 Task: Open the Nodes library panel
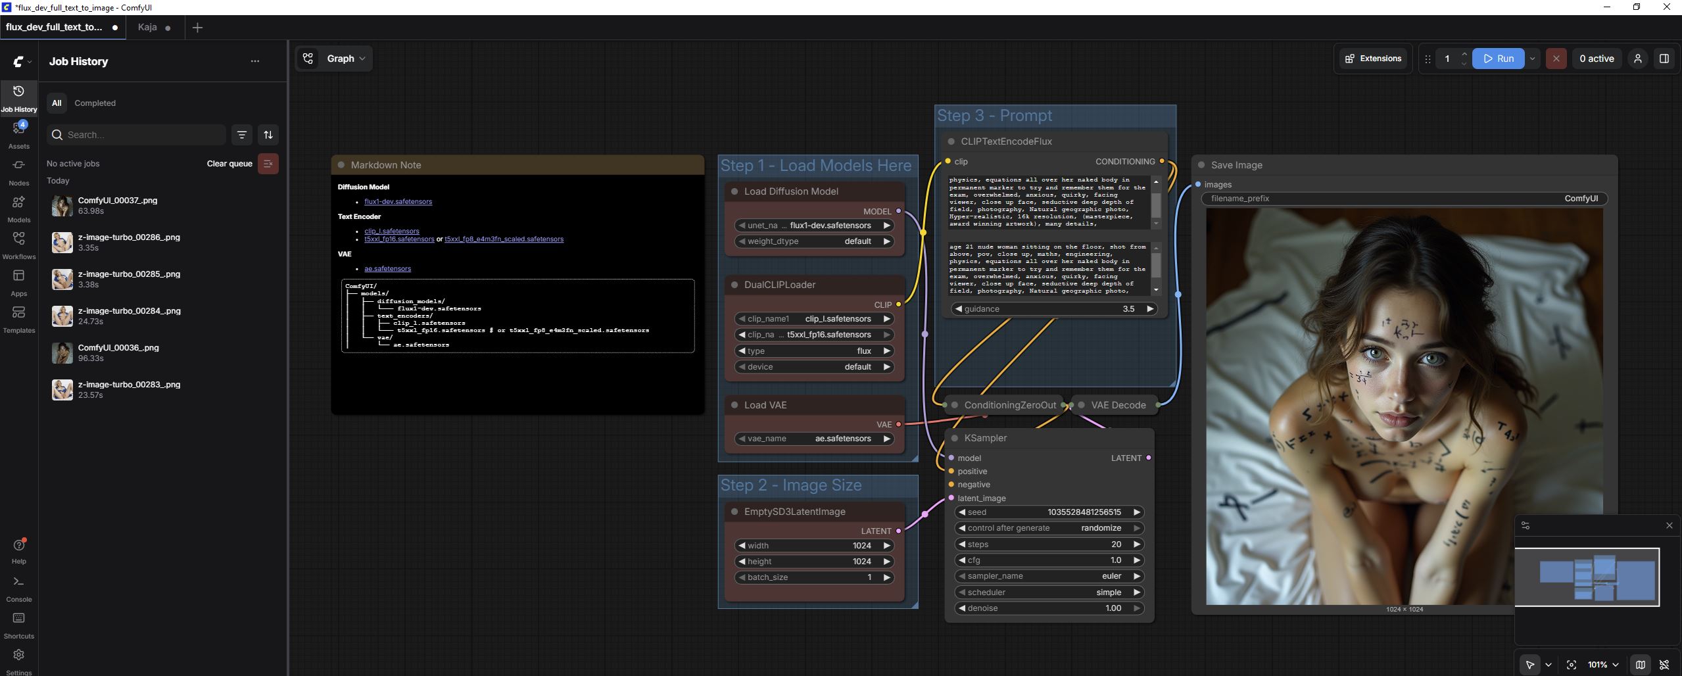coord(18,171)
